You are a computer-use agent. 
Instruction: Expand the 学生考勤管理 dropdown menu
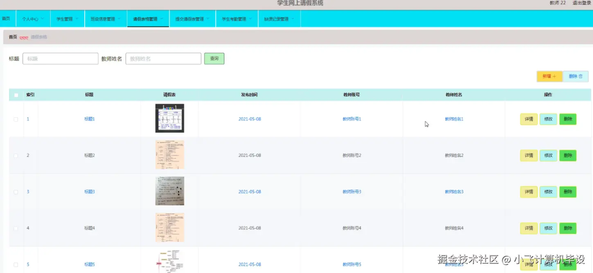pyautogui.click(x=237, y=19)
